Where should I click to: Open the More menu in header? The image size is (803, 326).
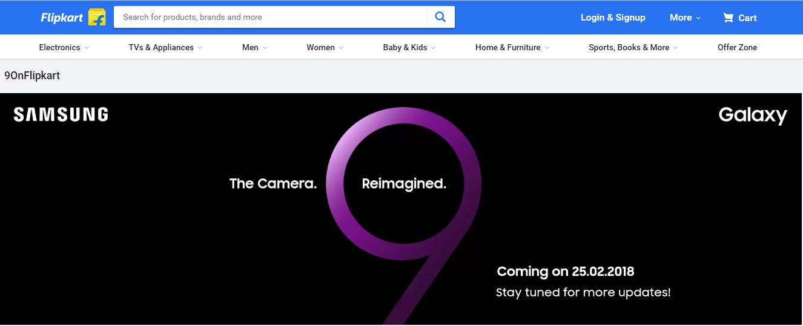[x=685, y=18]
